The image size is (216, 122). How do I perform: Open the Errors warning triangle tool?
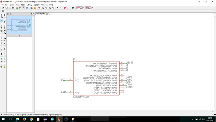pos(5,67)
